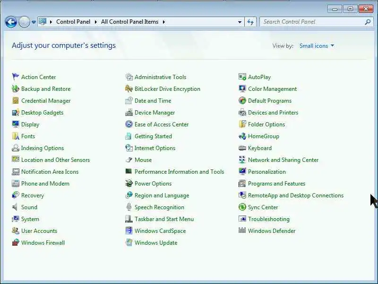Click the BitLocker Drive Encryption icon

tap(129, 89)
